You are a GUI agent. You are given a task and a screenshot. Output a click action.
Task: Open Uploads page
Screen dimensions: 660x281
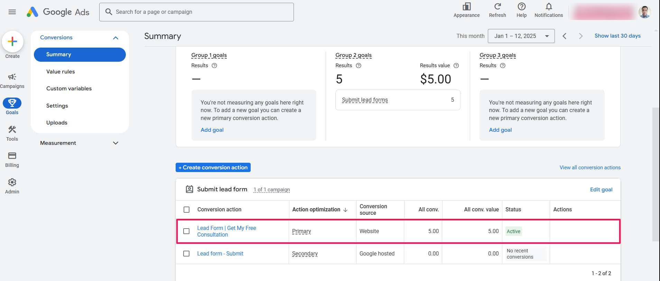click(x=57, y=123)
